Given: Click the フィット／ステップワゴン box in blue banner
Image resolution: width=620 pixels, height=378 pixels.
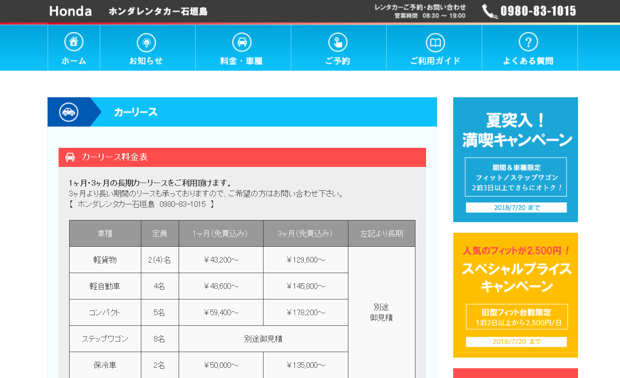Looking at the screenshot, I should pyautogui.click(x=516, y=177).
